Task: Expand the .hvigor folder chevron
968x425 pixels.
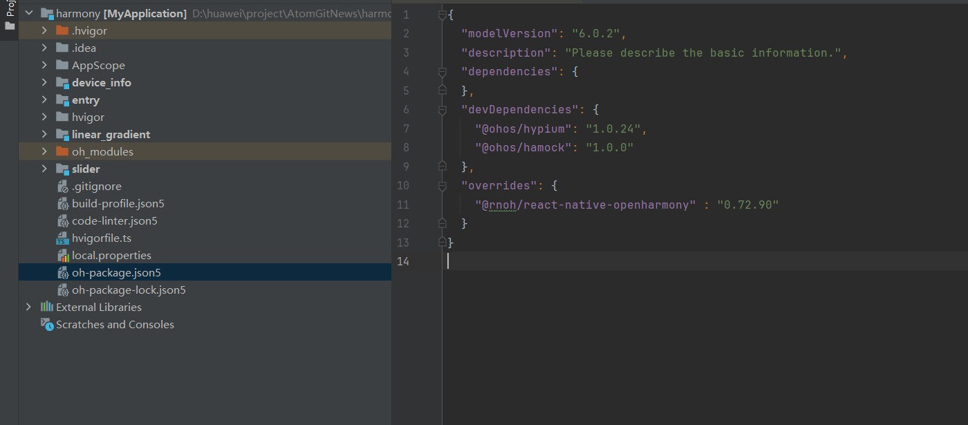Action: pos(44,30)
